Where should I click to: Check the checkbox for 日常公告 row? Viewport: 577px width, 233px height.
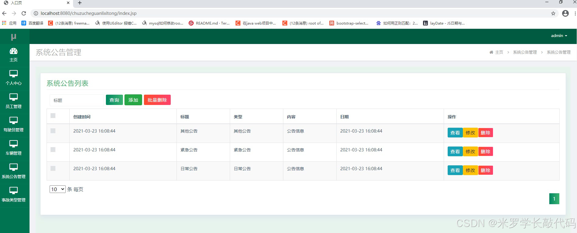53,168
